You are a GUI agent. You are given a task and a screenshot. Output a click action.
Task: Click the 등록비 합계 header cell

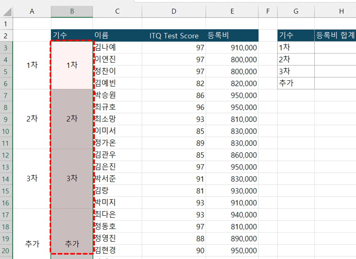tap(335, 36)
